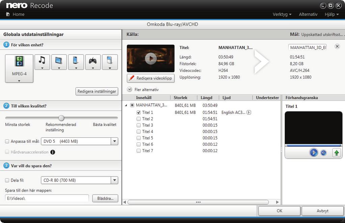Click Ljud column header
This screenshot has width=345, height=223.
pos(236,98)
